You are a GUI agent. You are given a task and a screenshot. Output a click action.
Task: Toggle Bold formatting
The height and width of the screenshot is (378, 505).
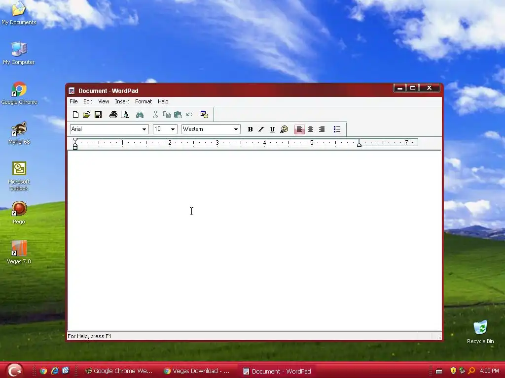pyautogui.click(x=250, y=129)
